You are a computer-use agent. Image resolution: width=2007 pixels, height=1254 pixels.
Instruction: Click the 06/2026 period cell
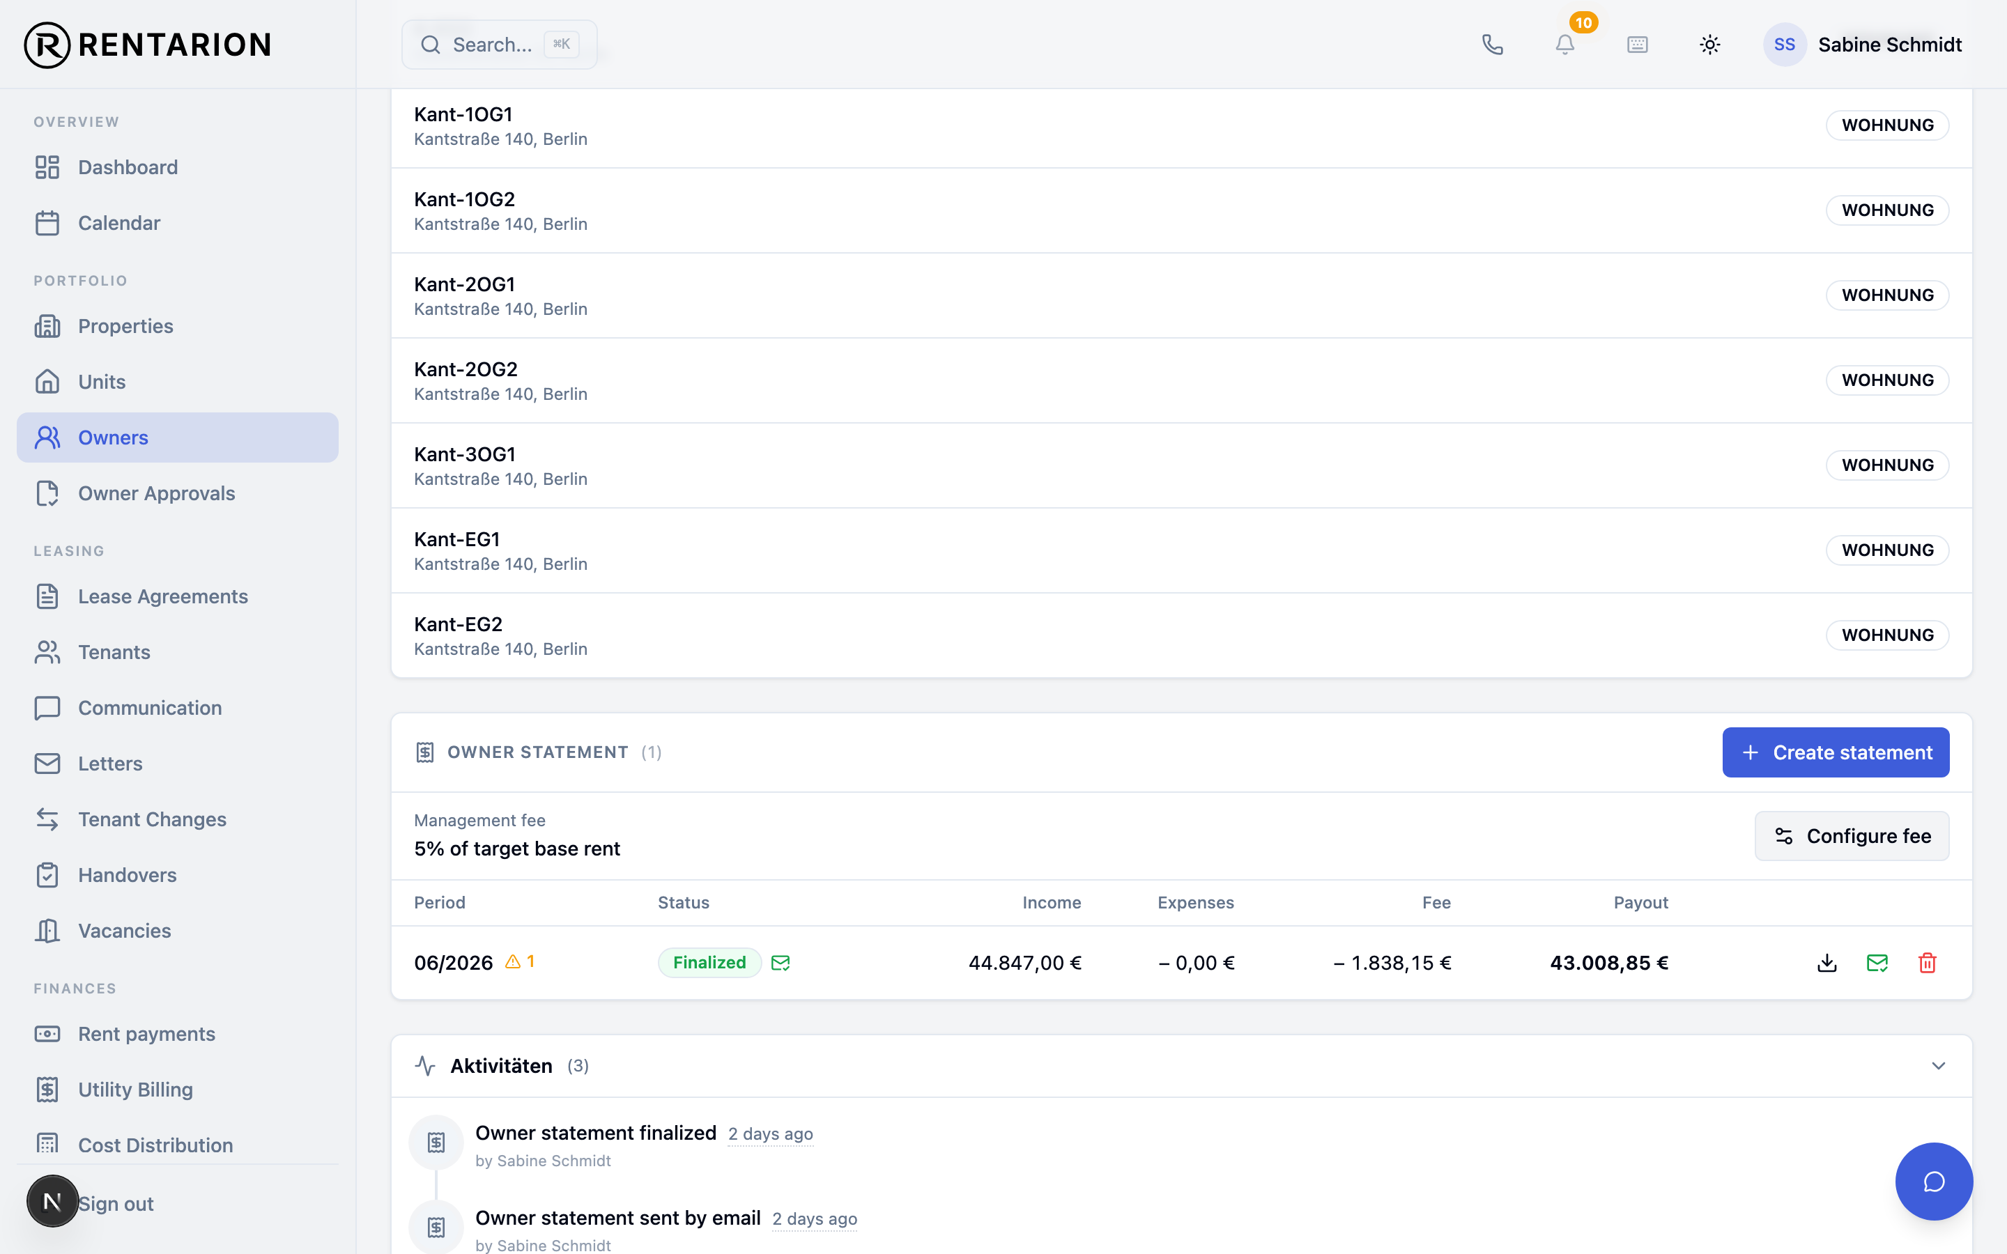453,963
